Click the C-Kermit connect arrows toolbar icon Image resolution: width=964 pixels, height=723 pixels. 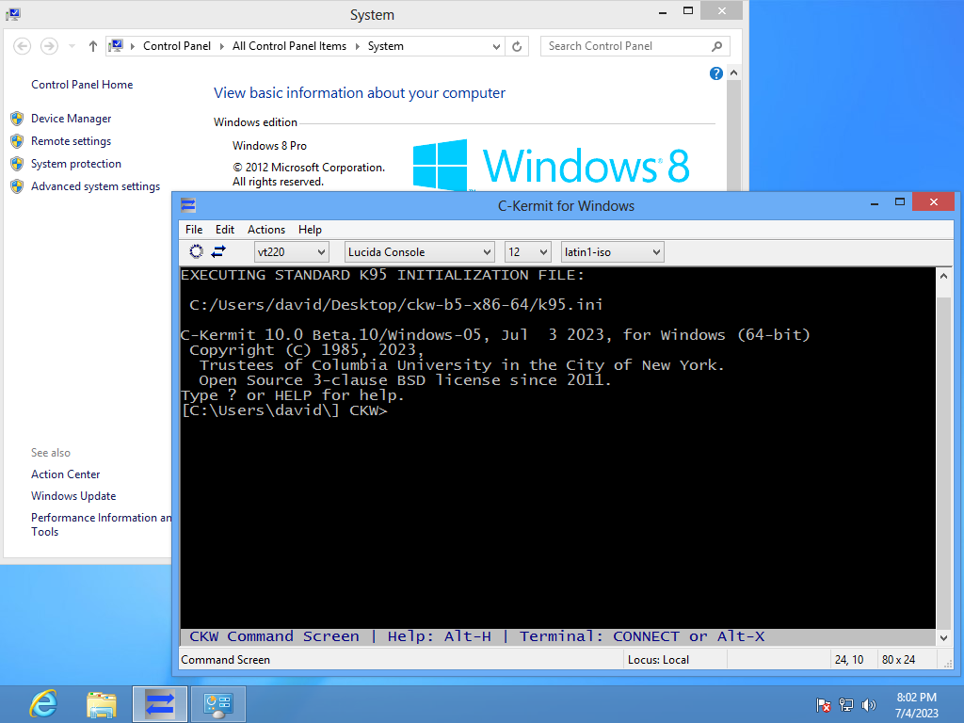218,251
